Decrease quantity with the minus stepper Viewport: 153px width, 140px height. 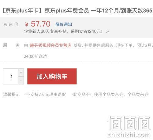[x=21, y=81]
